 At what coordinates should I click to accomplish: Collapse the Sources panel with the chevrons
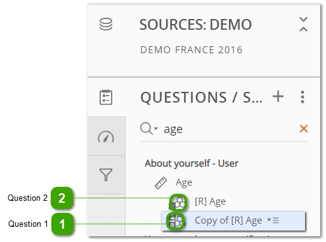(303, 24)
